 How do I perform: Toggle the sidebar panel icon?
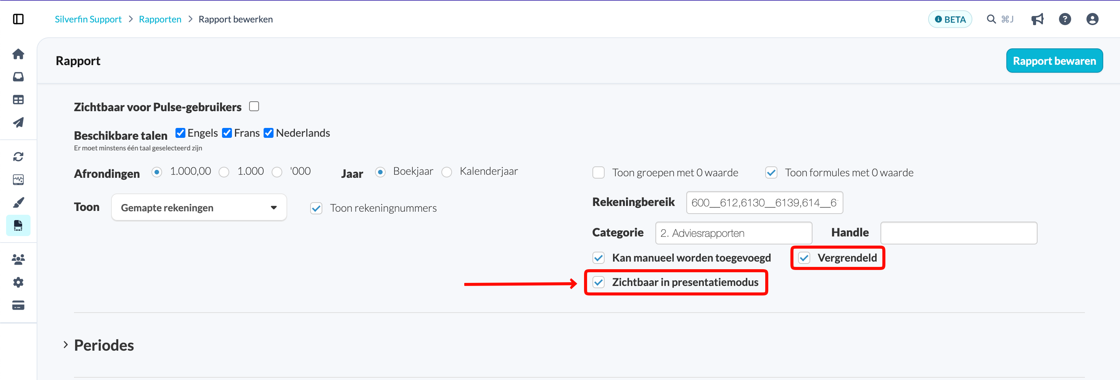(x=18, y=19)
